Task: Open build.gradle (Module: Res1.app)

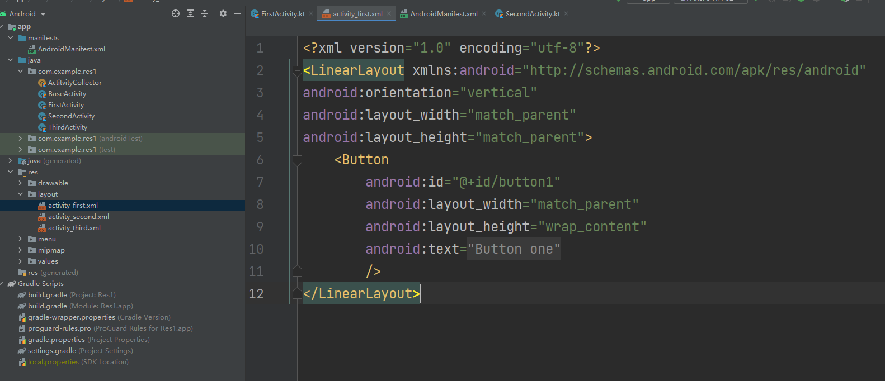Action: pos(80,306)
